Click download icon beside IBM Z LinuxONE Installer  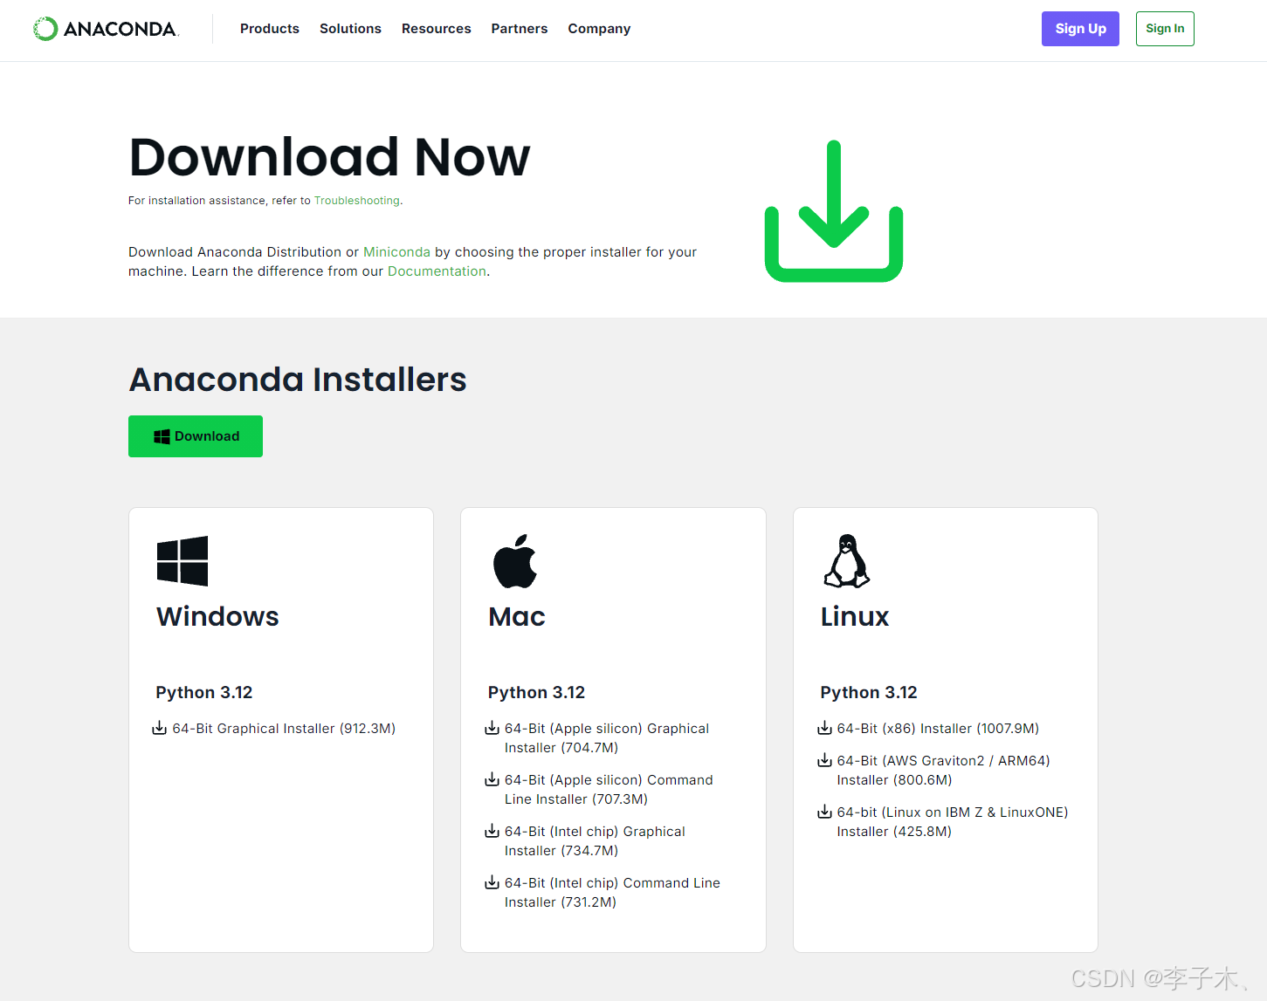coord(824,812)
